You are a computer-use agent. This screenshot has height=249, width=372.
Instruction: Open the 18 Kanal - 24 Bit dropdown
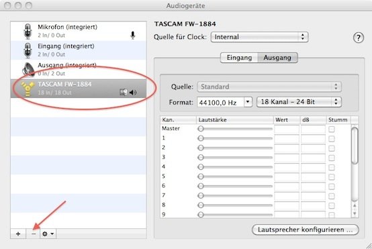pyautogui.click(x=299, y=102)
